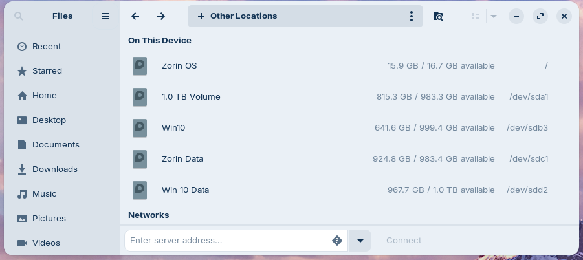Open the 1.0 TB Volume drive
Image resolution: width=583 pixels, height=260 pixels.
[x=191, y=97]
